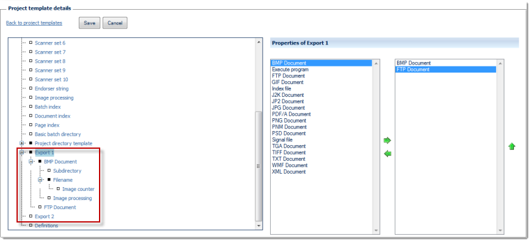
Task: Select Filename tree item
Action: click(63, 180)
